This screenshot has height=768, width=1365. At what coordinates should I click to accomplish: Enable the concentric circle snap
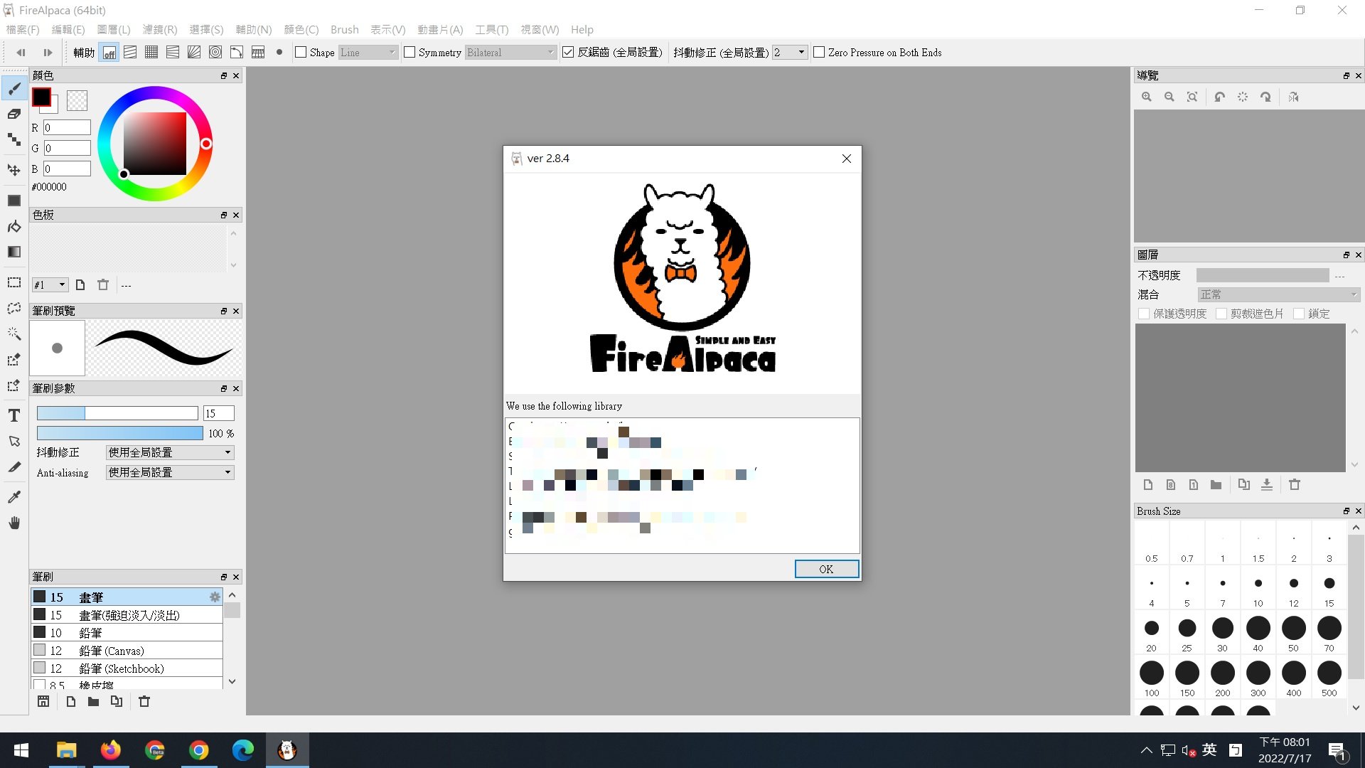(215, 53)
